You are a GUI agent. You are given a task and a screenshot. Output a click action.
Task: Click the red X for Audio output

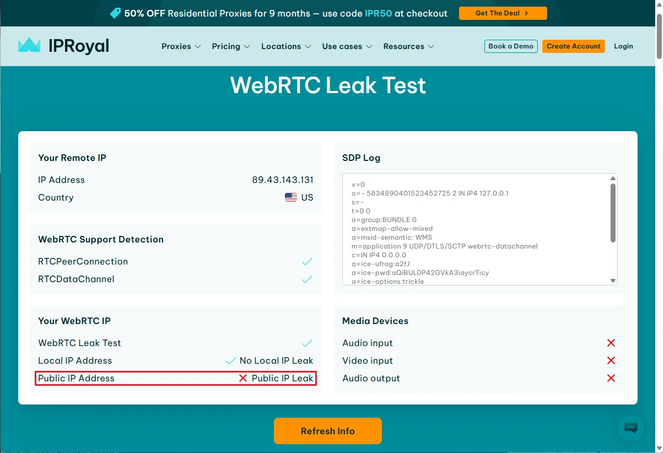coord(611,378)
